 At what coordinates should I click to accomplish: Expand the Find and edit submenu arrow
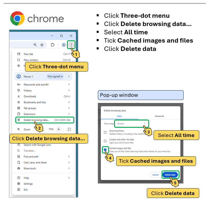(69, 157)
